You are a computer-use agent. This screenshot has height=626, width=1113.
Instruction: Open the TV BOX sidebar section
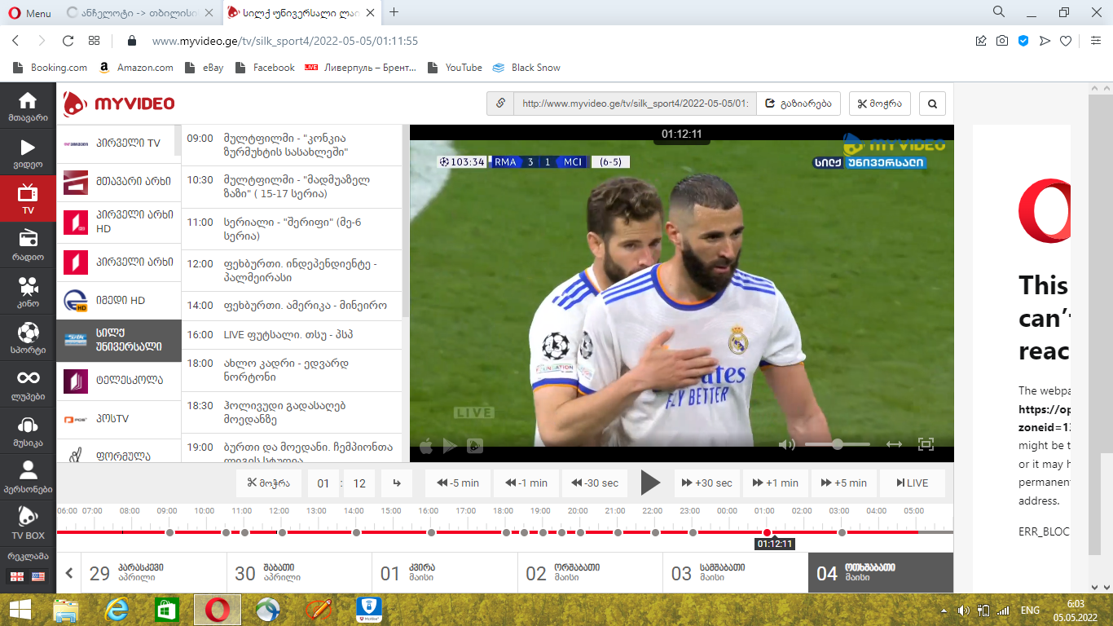tap(28, 522)
